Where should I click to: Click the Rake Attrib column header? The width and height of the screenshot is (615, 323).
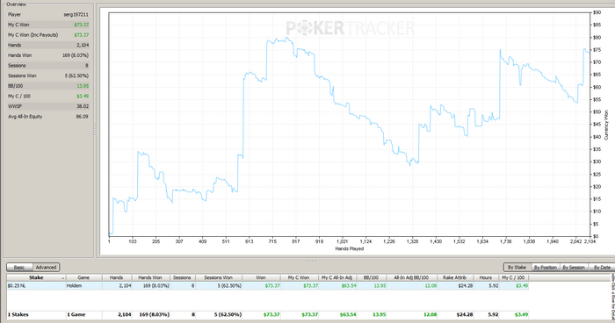tap(455, 277)
